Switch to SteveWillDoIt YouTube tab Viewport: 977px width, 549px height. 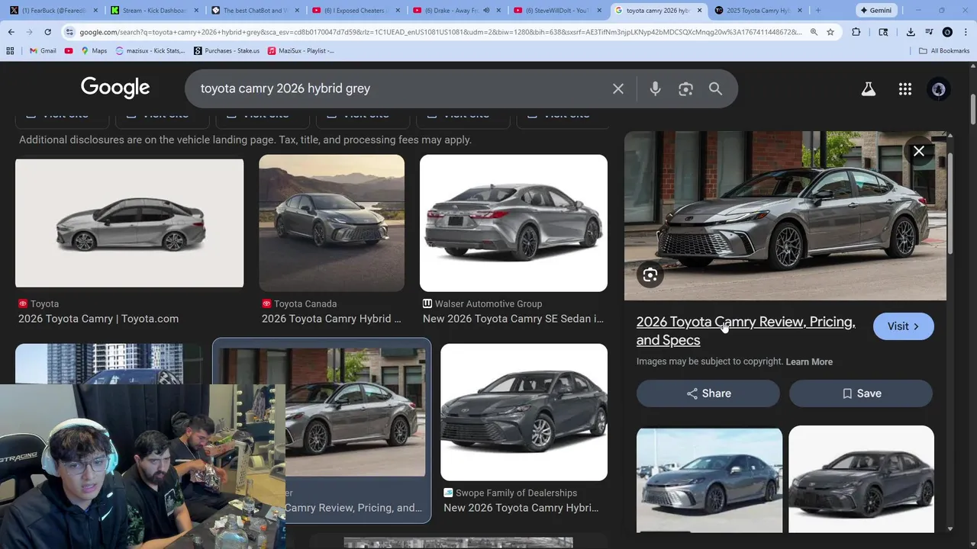tap(556, 10)
